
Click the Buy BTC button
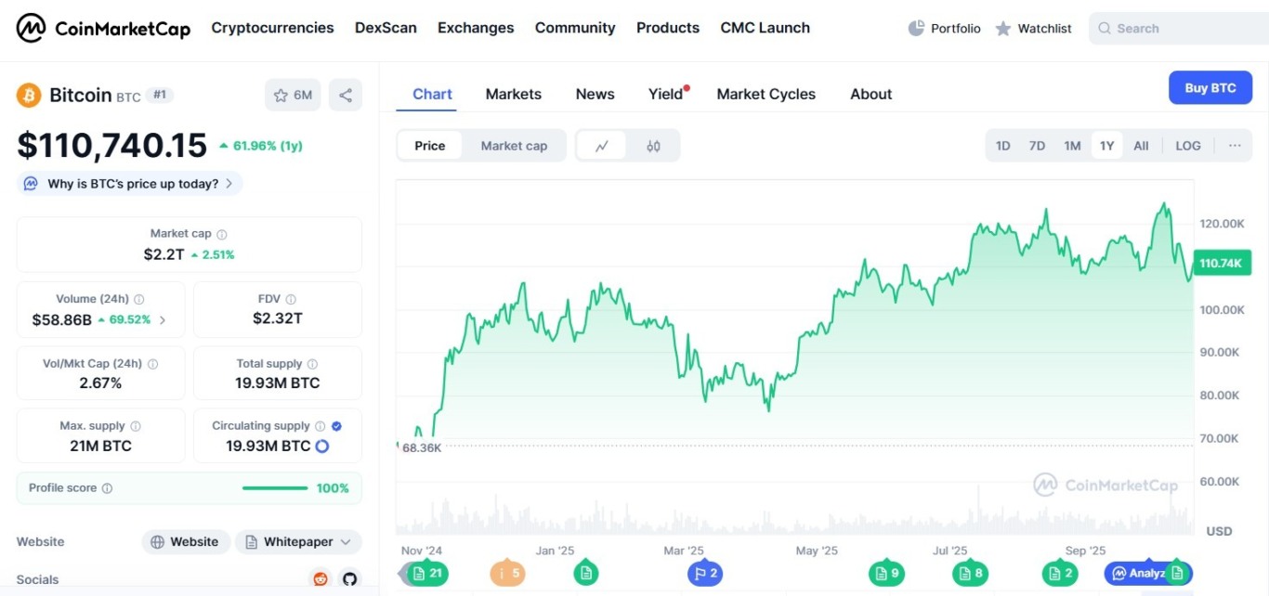(x=1210, y=88)
